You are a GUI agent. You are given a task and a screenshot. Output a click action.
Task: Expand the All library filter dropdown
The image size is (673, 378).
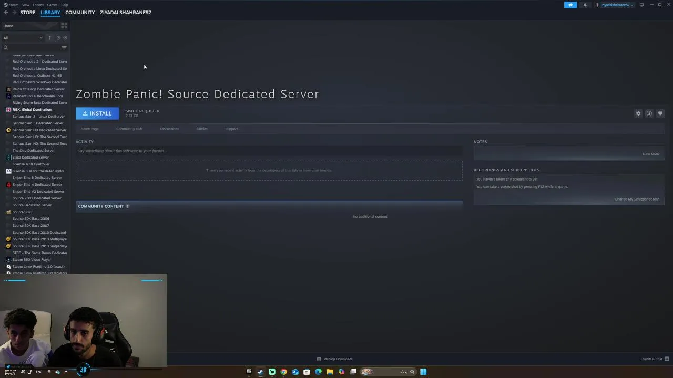point(23,38)
